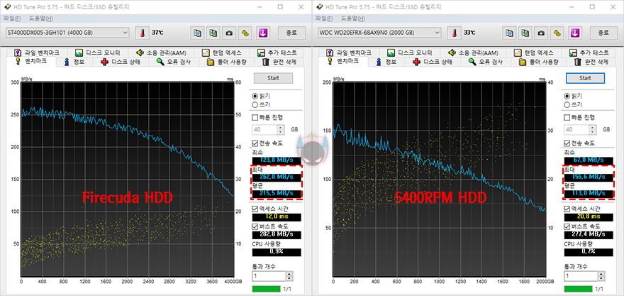Image resolution: width=624 pixels, height=296 pixels.
Task: Switch to 정보 tab in left window
Action: click(x=74, y=62)
